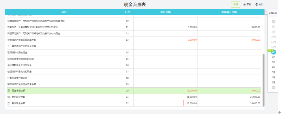Select 3月 in the month list
Viewport: 281px width, 114px height.
pos(273,62)
